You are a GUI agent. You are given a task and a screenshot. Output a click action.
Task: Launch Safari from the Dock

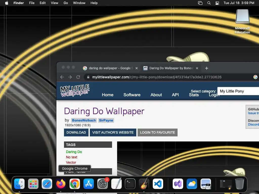(47, 184)
